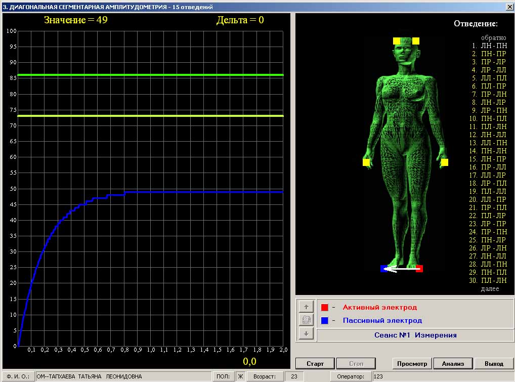Select lead 3. ПР - ЛР
The image size is (515, 382).
(489, 62)
